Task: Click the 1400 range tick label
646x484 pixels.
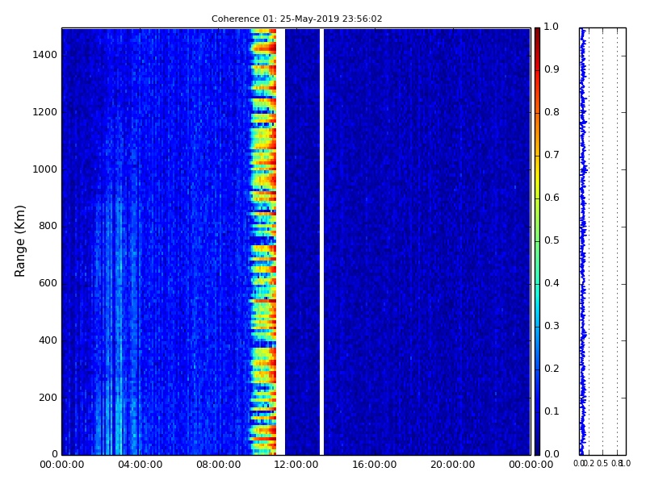Action: (45, 55)
